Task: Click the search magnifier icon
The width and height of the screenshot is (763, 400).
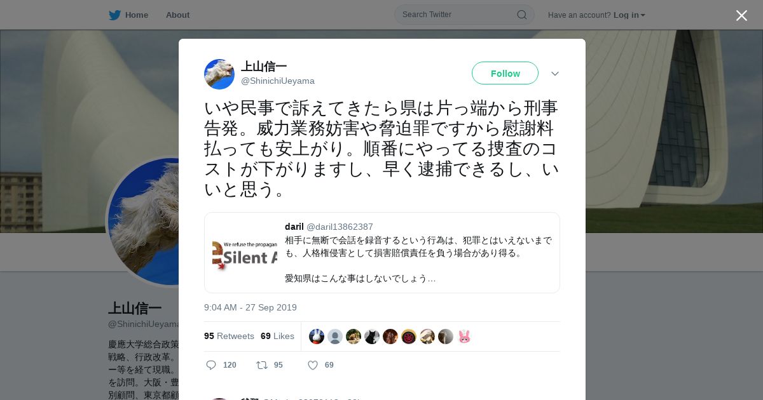Action: (x=521, y=15)
